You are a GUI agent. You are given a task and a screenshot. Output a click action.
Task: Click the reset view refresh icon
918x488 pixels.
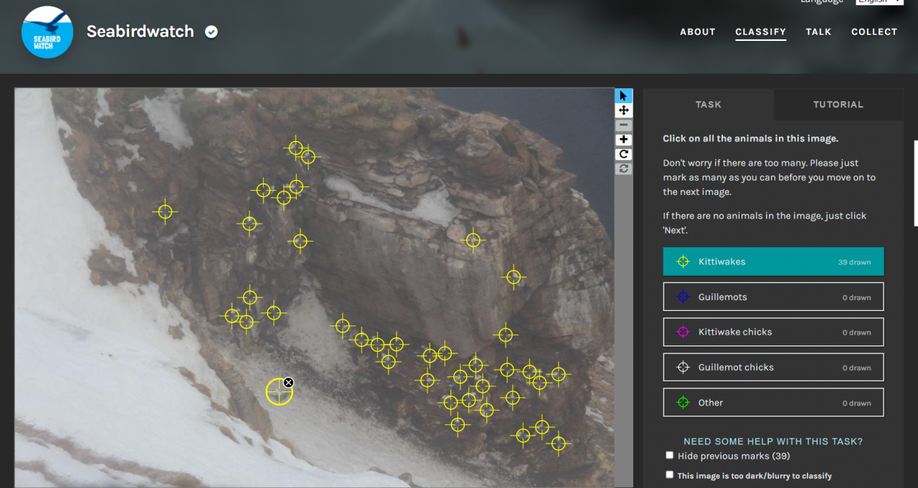[x=624, y=168]
